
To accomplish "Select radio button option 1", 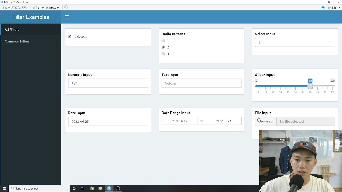I will click(163, 41).
